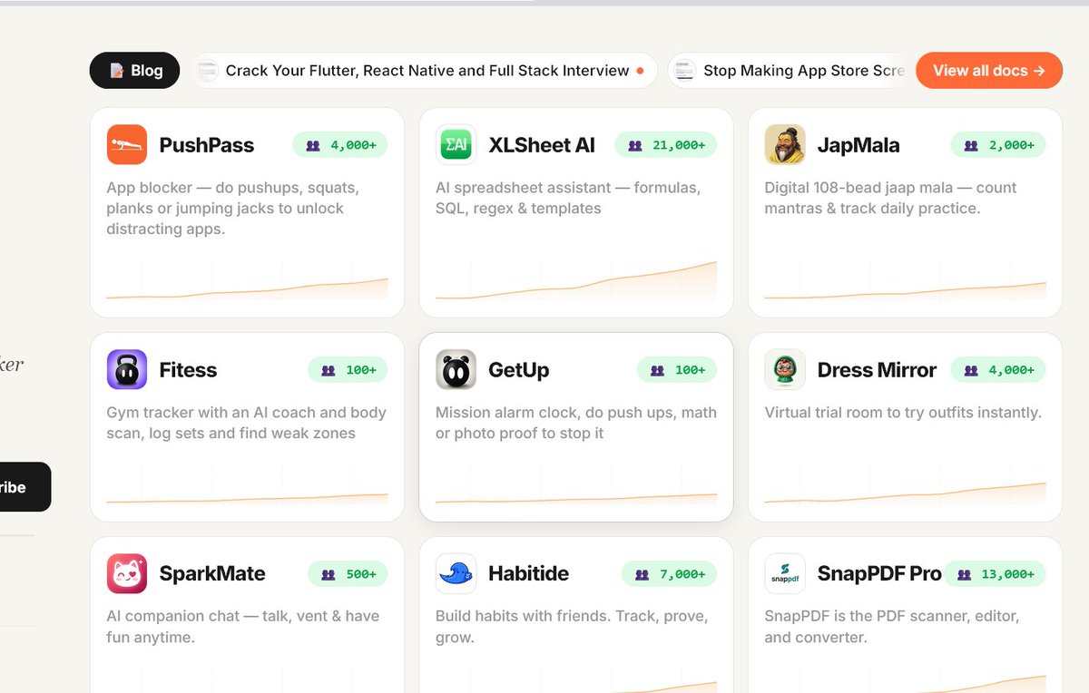Click thumbnail beside Stop Making App Store
This screenshot has width=1089, height=693.
686,70
